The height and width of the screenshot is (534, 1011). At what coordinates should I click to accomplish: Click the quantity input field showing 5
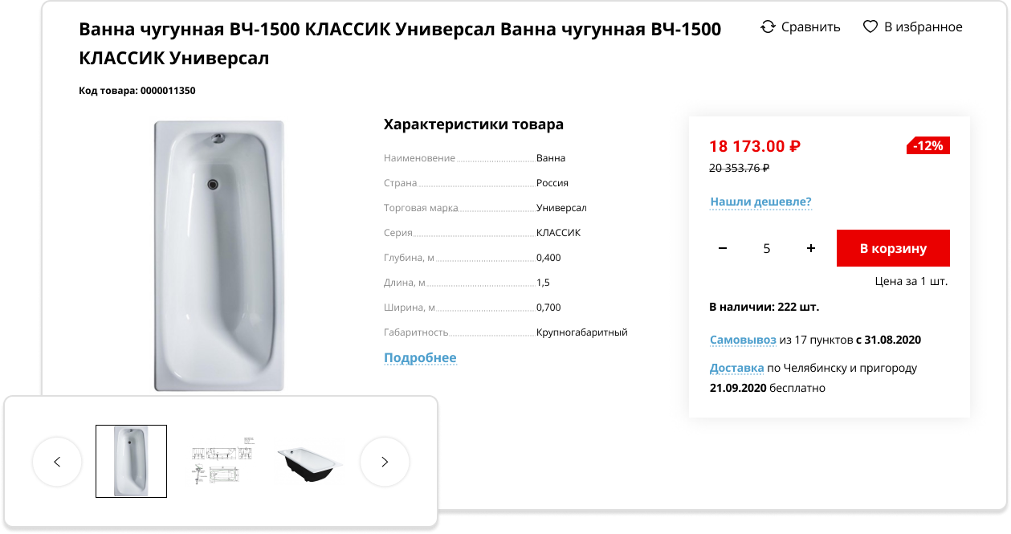pos(767,248)
